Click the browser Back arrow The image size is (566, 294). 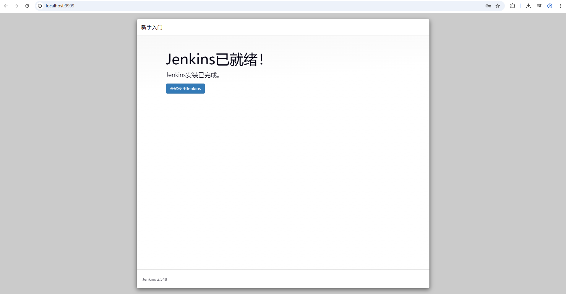[6, 6]
